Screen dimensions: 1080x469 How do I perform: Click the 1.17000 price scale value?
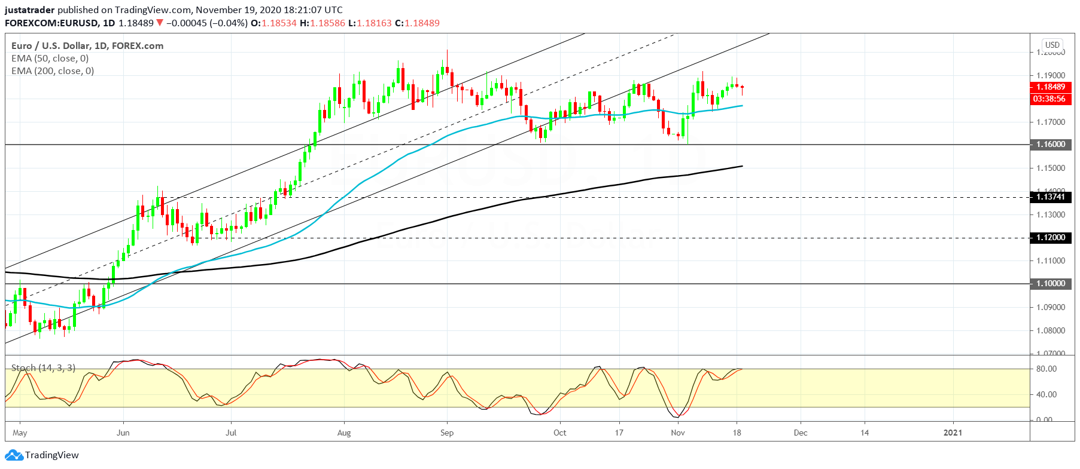point(1051,122)
